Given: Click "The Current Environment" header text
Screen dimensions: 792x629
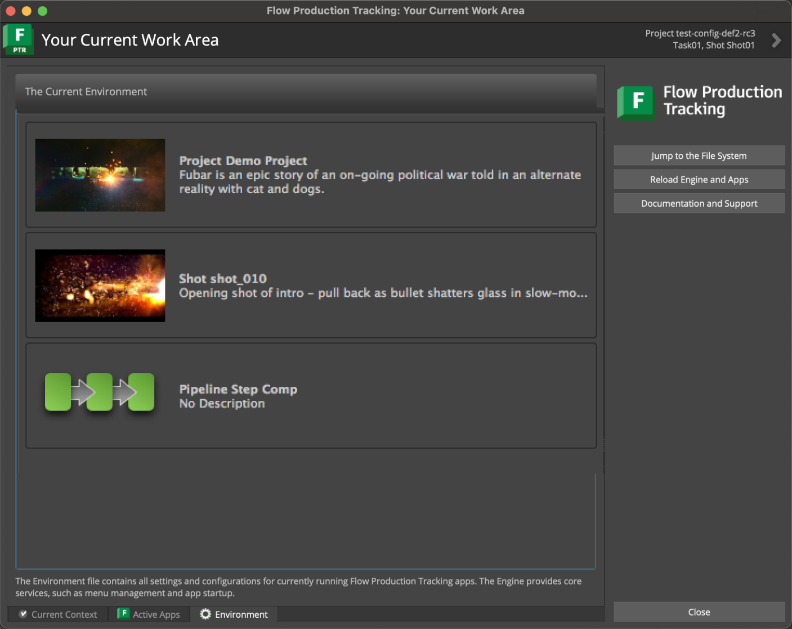Looking at the screenshot, I should 86,91.
